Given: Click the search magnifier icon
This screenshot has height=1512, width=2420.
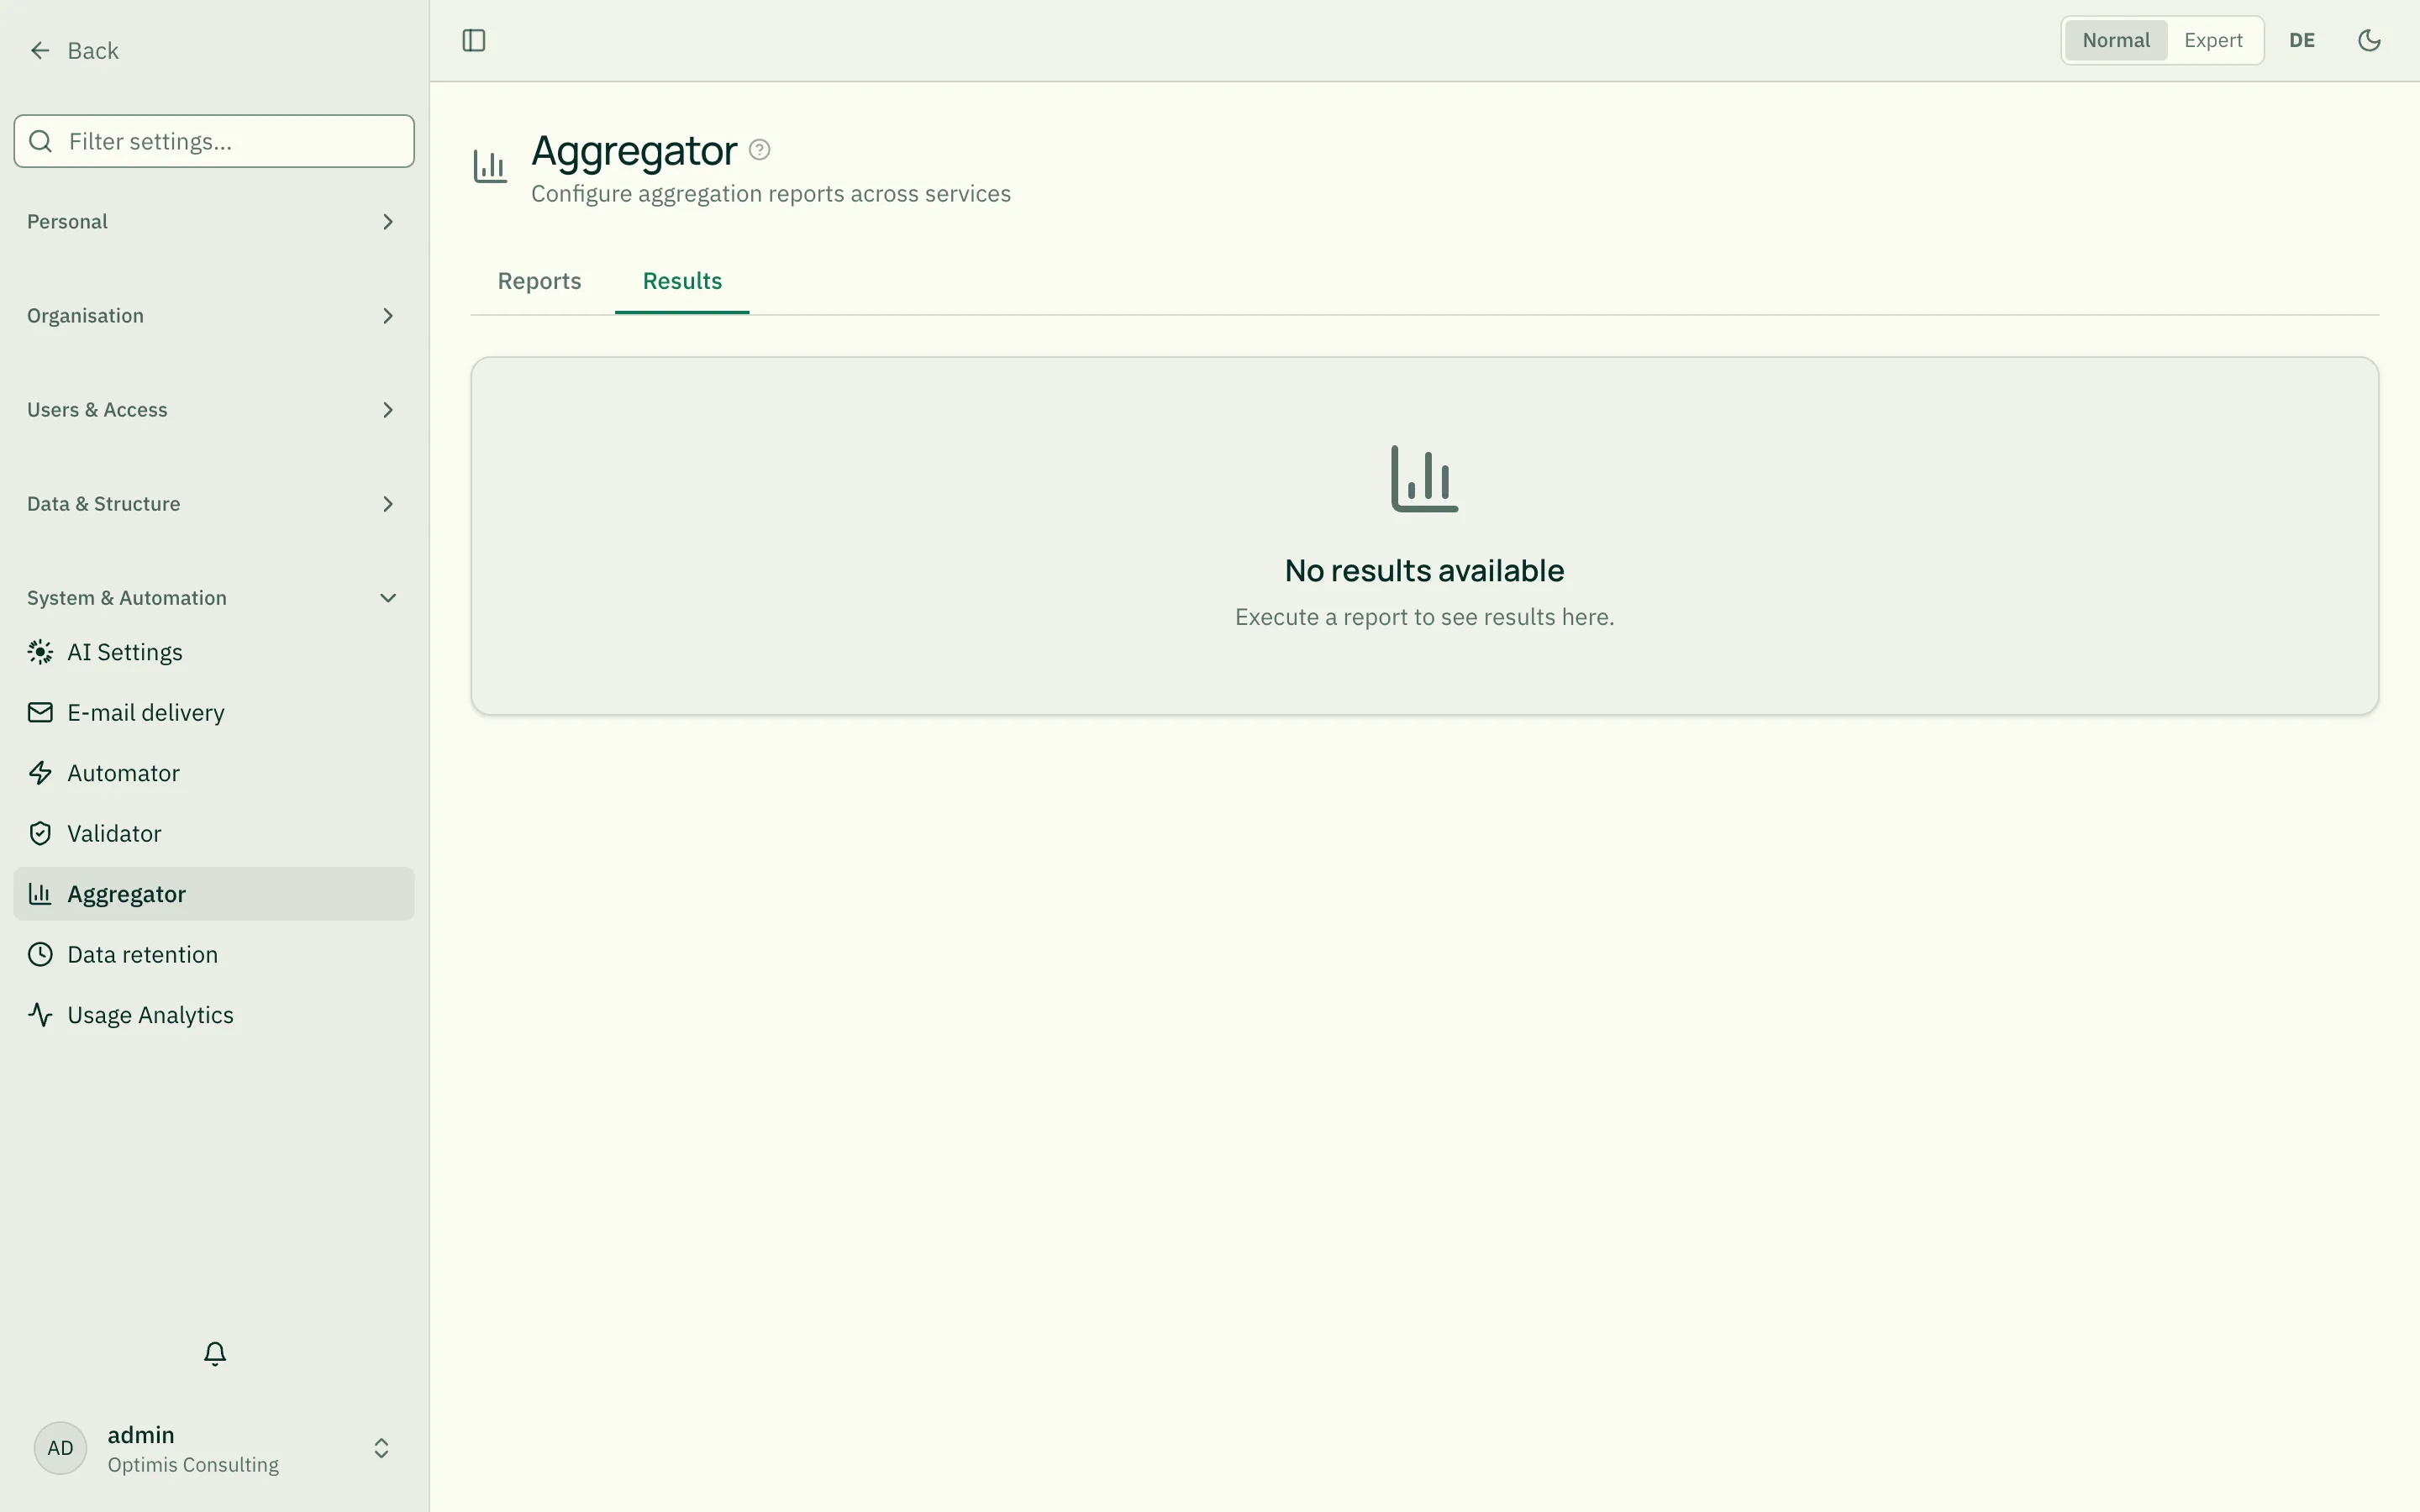Looking at the screenshot, I should (41, 141).
